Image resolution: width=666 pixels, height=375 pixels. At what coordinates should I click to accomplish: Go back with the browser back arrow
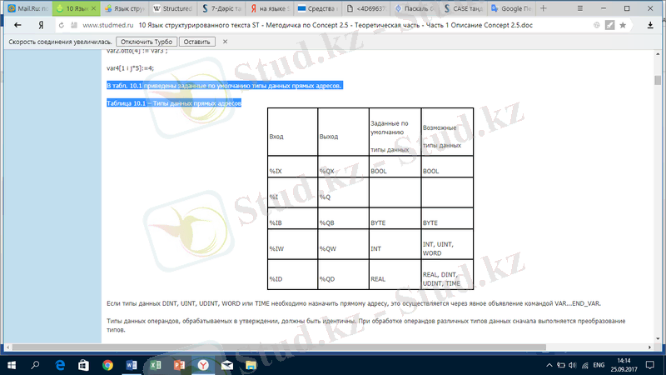[x=17, y=26]
